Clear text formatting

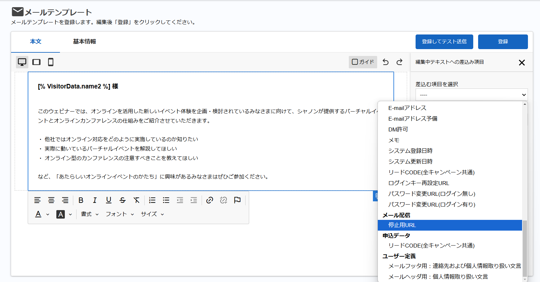click(x=136, y=200)
